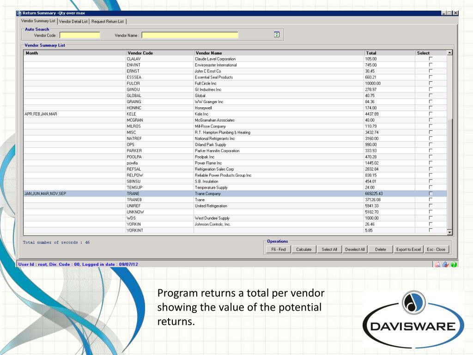
Task: Check the Select box for YORKINT
Action: click(x=431, y=230)
